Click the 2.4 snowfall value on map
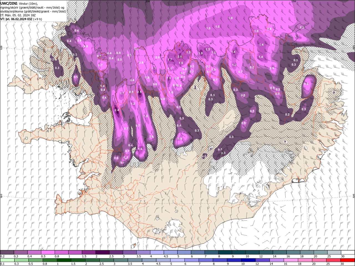Image resolution: width=355 pixels, height=266 pixels. pyautogui.click(x=117, y=110)
